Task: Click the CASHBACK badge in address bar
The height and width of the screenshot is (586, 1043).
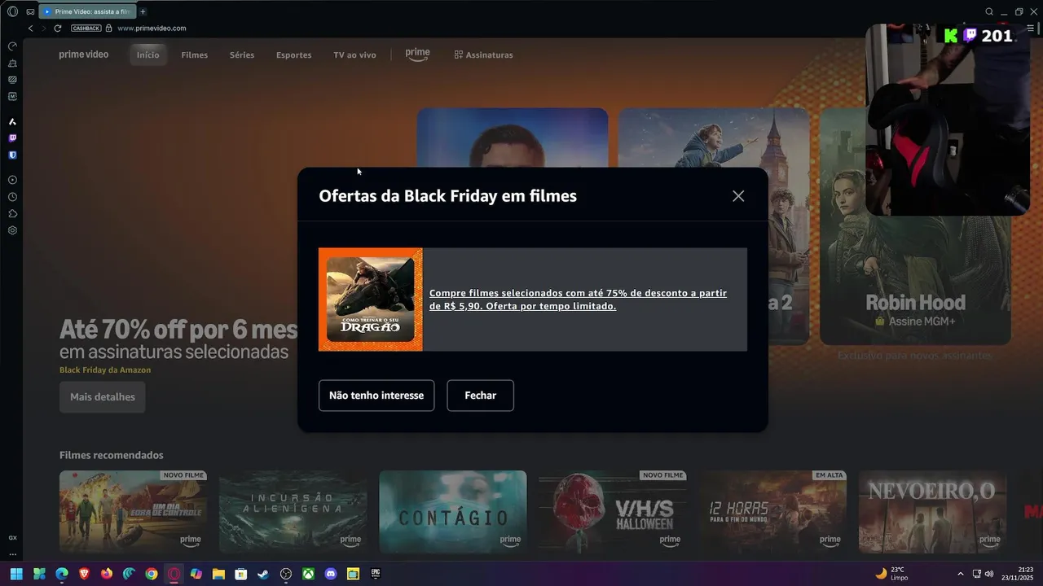Action: pos(86,28)
